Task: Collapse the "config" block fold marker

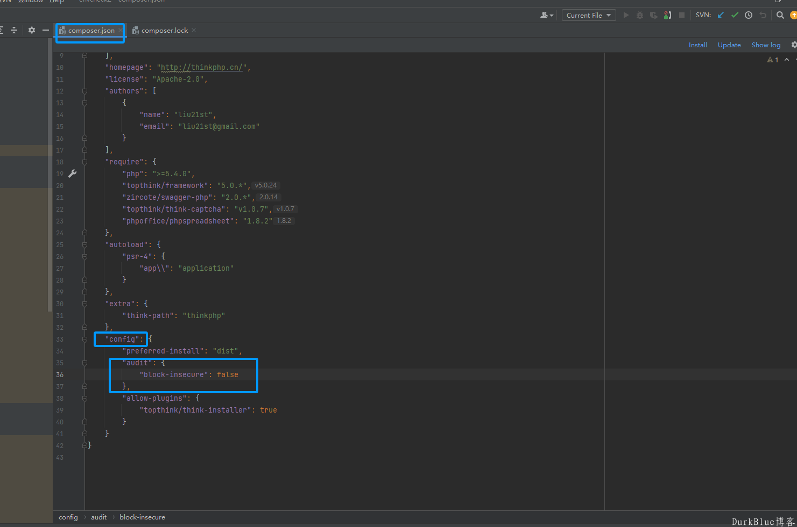Action: click(x=84, y=339)
